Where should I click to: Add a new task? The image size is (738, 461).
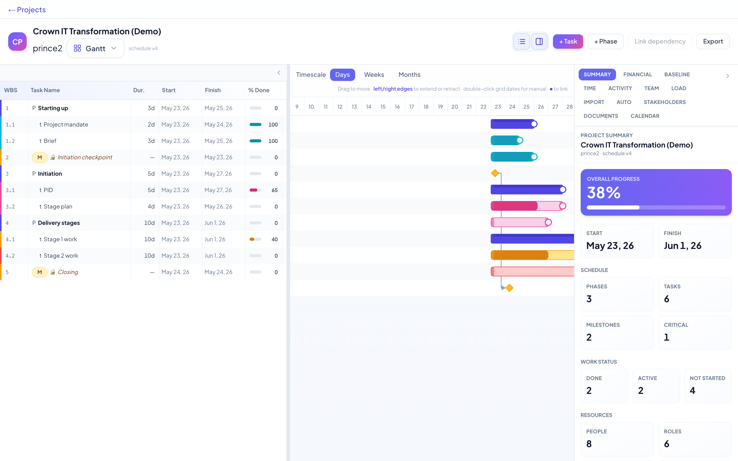568,41
